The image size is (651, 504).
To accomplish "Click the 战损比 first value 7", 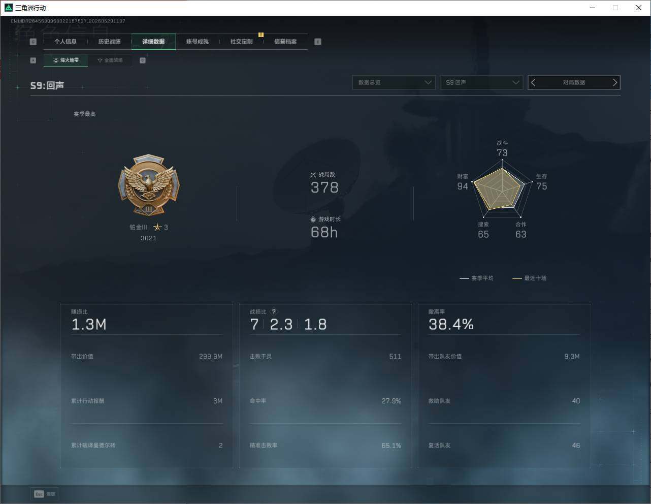I will pyautogui.click(x=254, y=325).
